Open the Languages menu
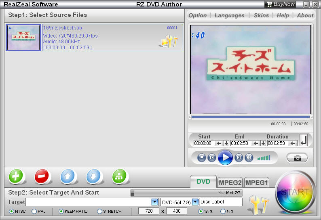 pyautogui.click(x=230, y=15)
